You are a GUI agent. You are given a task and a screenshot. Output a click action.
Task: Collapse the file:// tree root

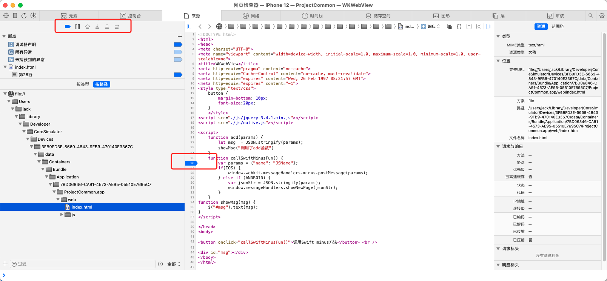coord(5,94)
